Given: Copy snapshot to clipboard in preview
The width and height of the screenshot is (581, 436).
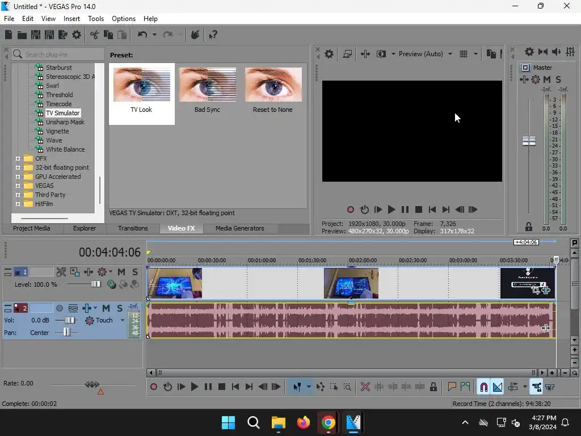Looking at the screenshot, I should click(491, 54).
